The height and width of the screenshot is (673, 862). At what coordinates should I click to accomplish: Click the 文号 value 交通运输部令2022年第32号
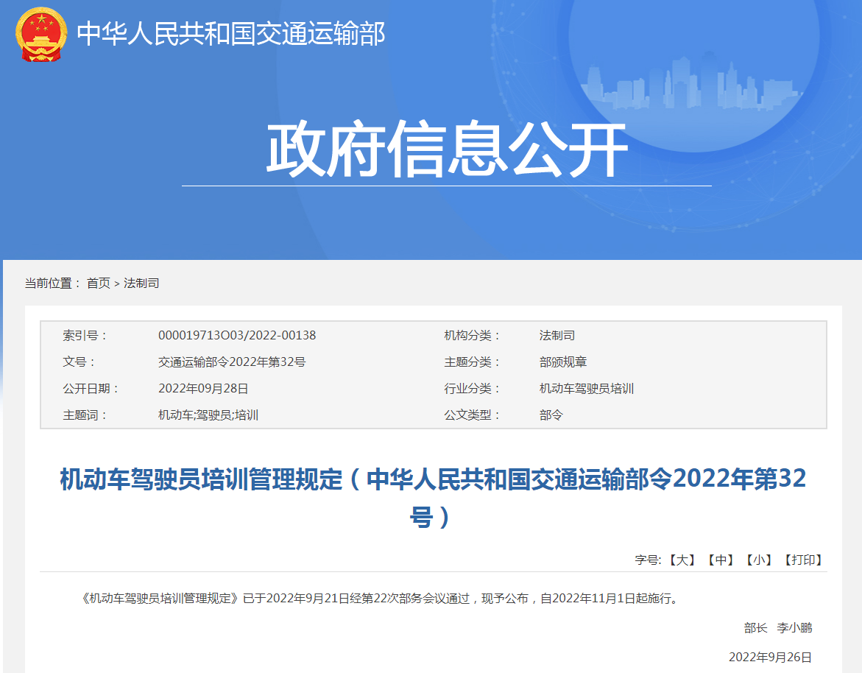coord(232,362)
